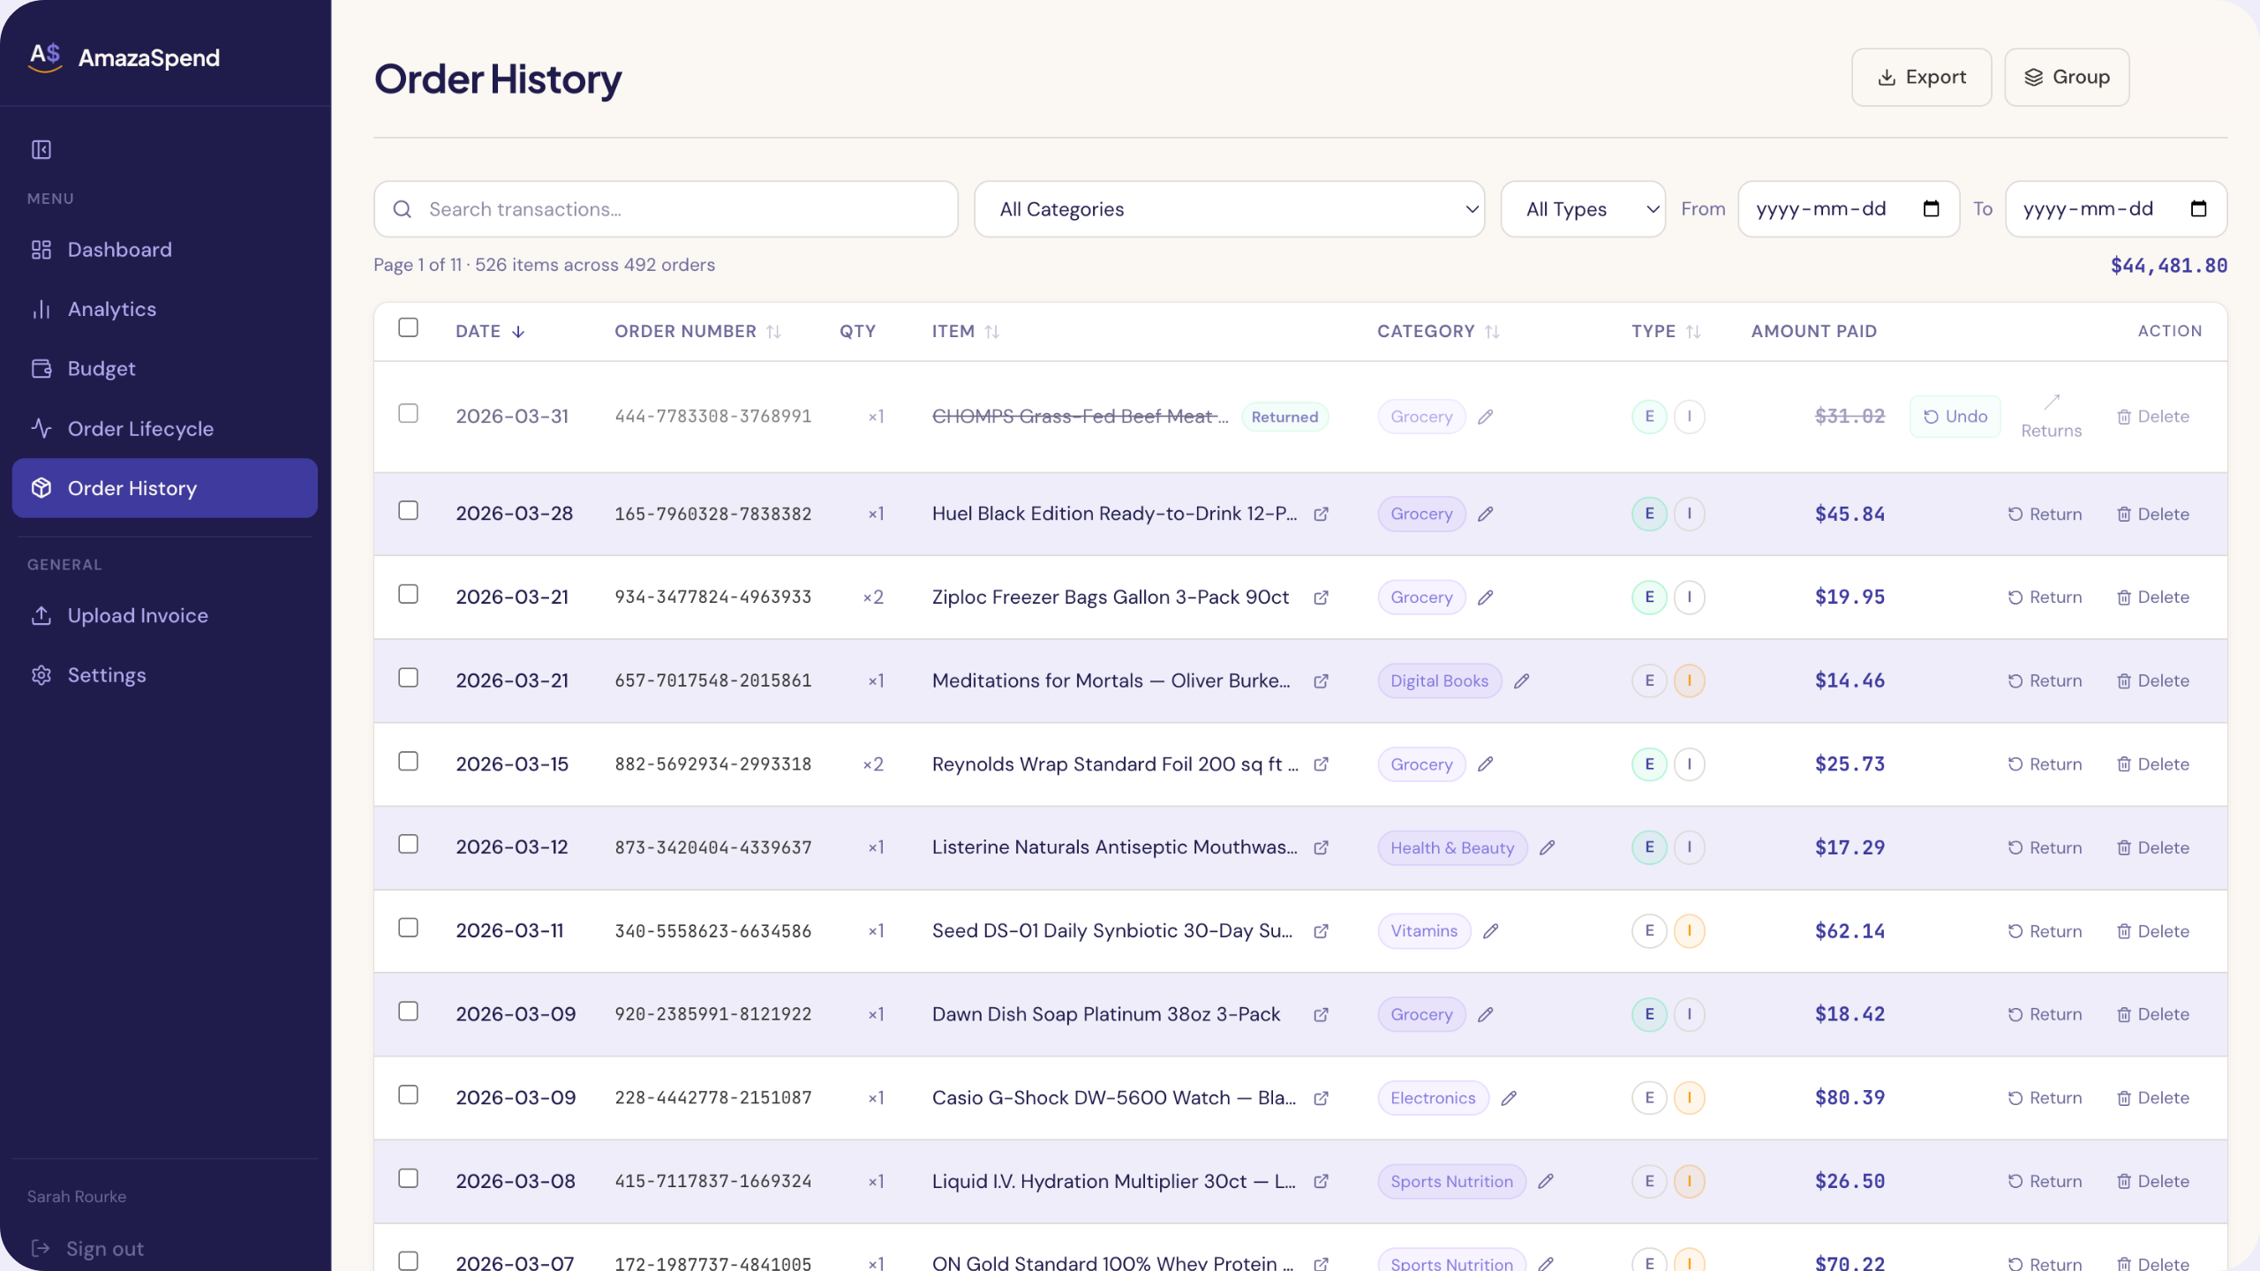
Task: Collapse the sidebar panel icon
Action: point(41,150)
